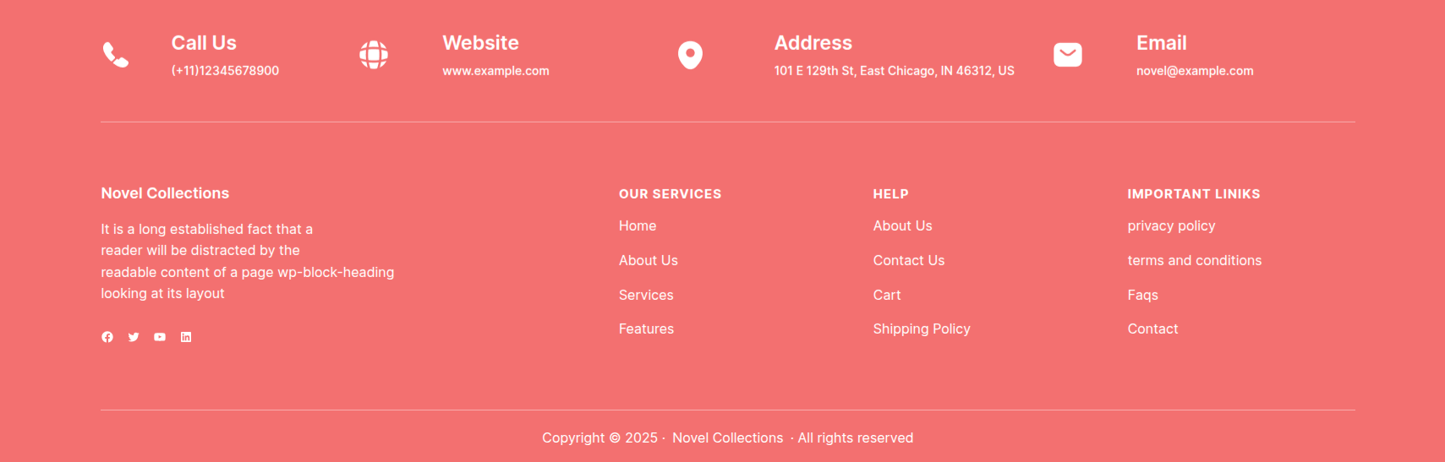
Task: View the terms and conditions link
Action: [x=1194, y=261]
